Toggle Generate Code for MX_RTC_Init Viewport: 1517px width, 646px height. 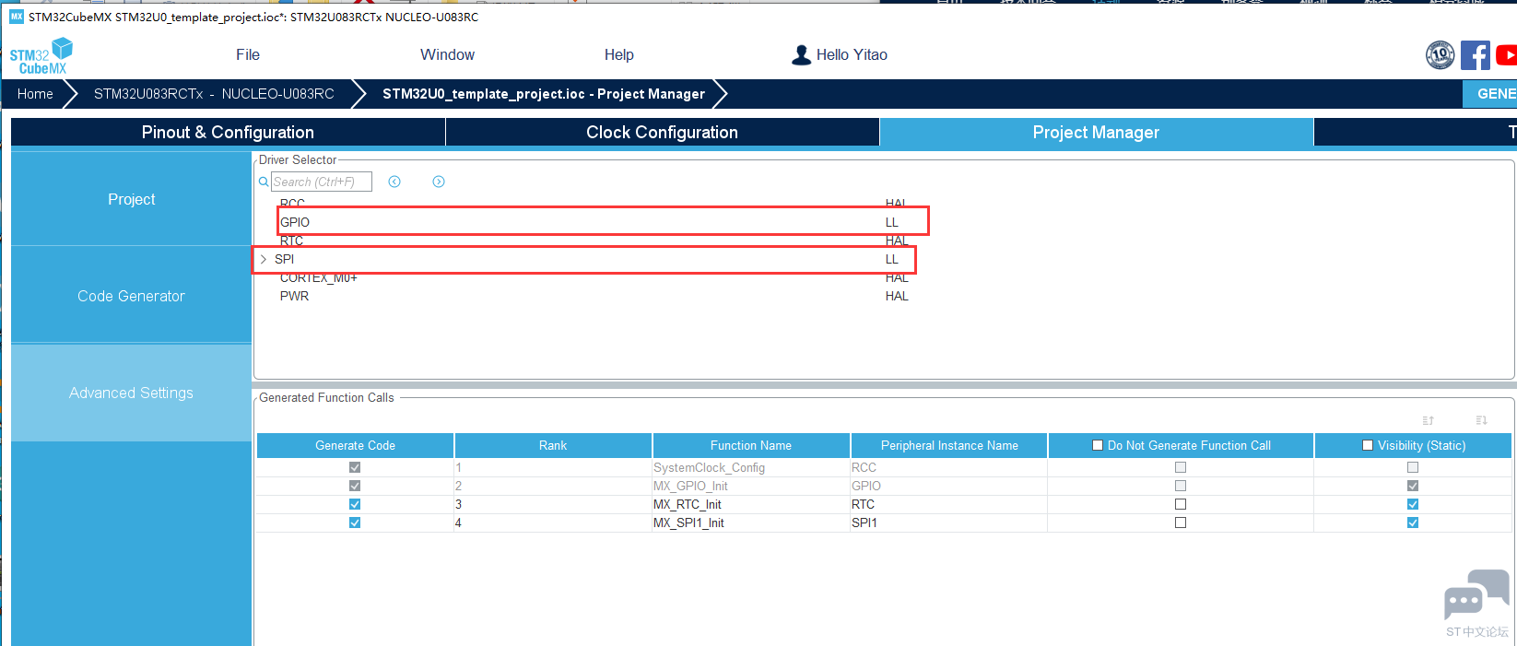point(355,504)
